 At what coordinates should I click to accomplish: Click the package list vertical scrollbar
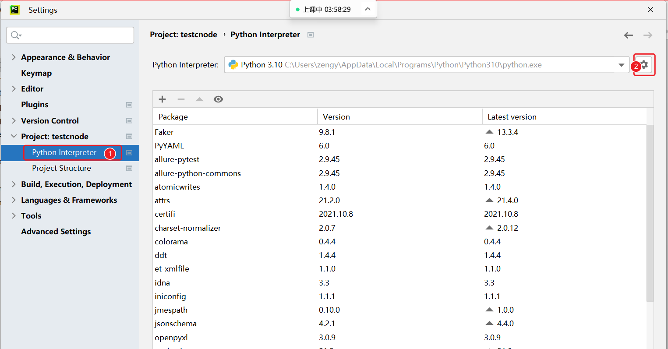click(650, 213)
